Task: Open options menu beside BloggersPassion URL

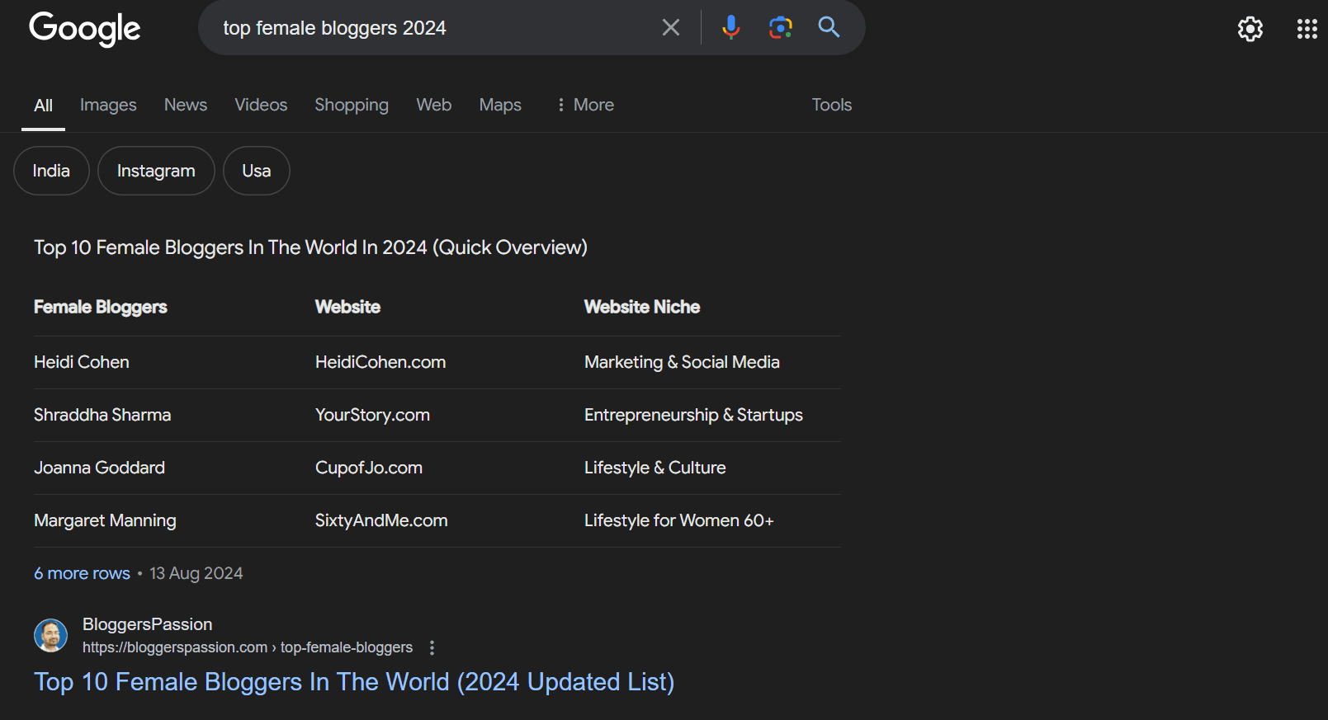Action: pyautogui.click(x=432, y=647)
